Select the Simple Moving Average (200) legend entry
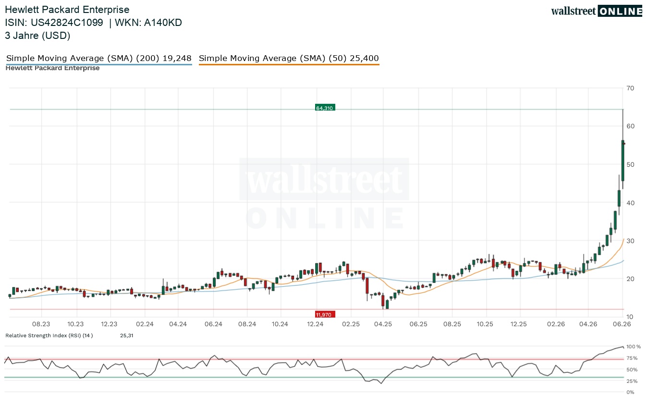This screenshot has height=405, width=648. (x=99, y=59)
